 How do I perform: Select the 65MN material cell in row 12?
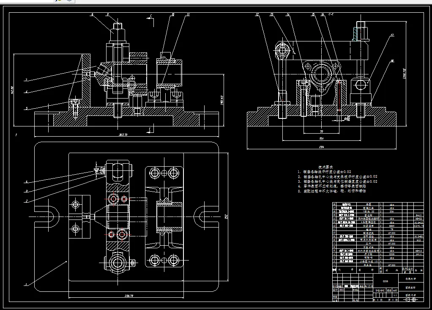[392, 226]
